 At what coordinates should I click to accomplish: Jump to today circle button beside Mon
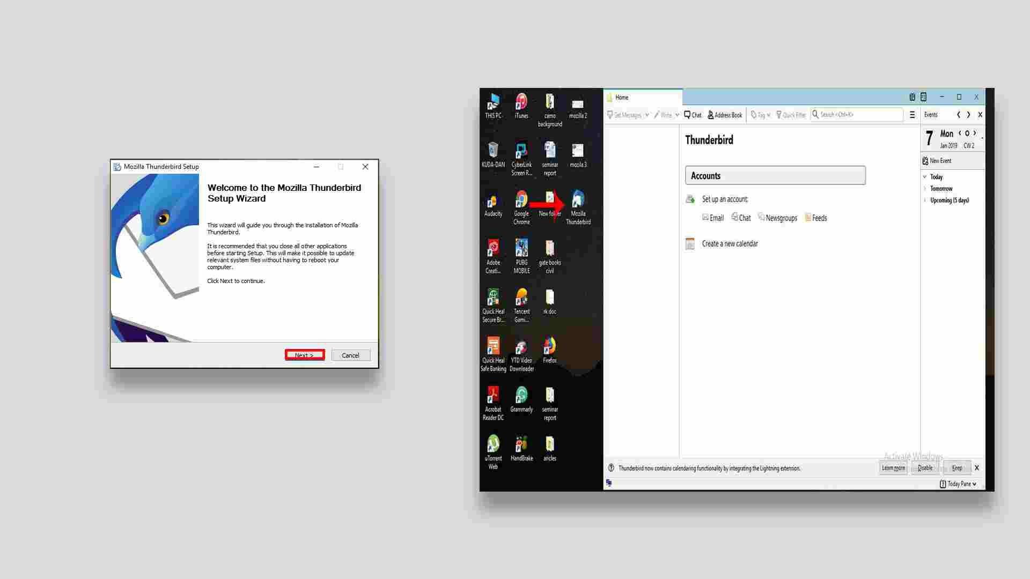click(967, 133)
